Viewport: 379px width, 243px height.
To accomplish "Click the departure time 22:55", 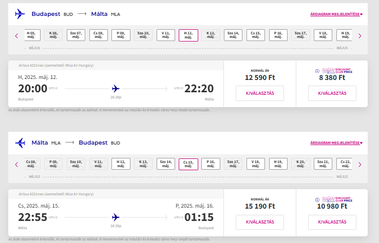I will tap(33, 217).
